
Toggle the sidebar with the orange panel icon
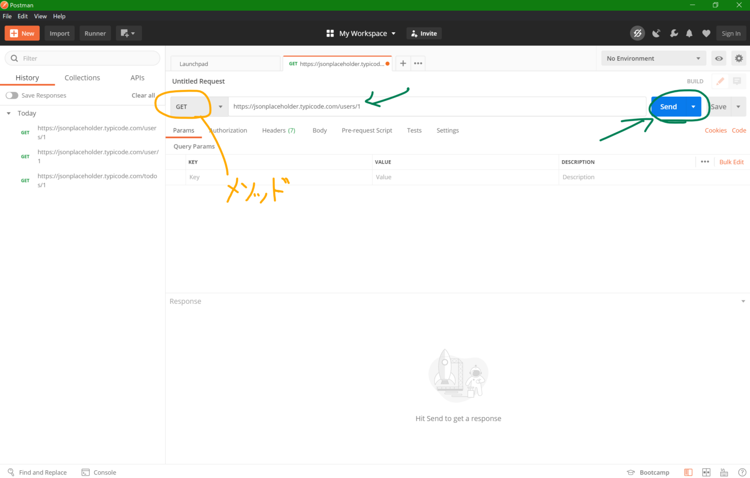point(688,472)
